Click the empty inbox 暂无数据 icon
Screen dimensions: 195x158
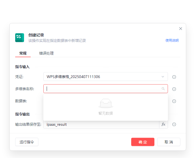click(106, 103)
